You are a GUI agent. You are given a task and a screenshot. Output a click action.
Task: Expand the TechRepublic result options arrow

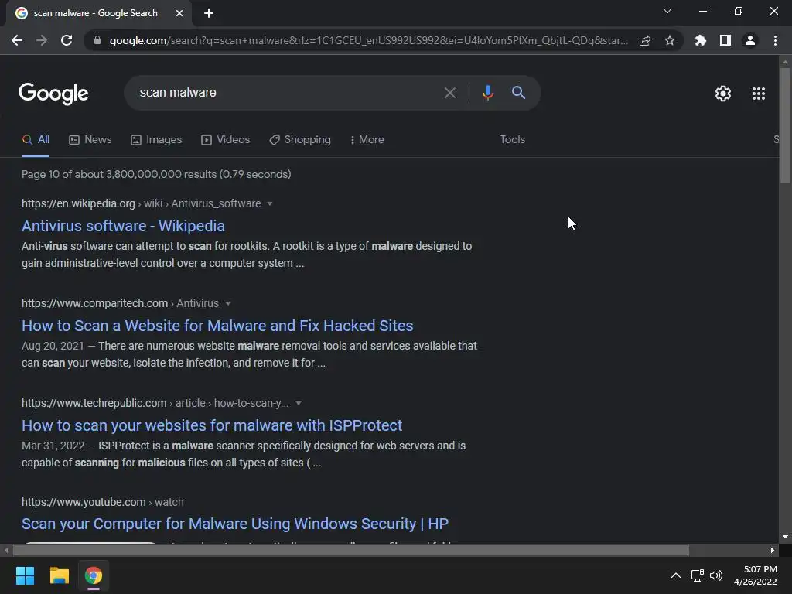(299, 403)
